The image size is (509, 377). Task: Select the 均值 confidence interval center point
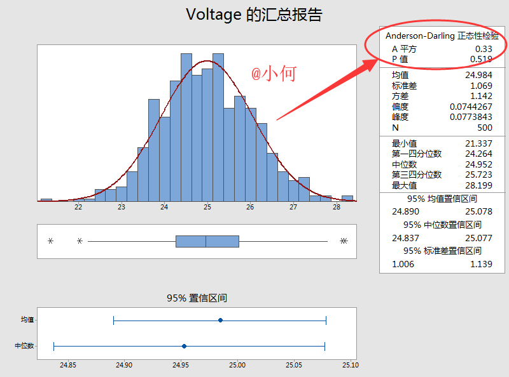[220, 321]
